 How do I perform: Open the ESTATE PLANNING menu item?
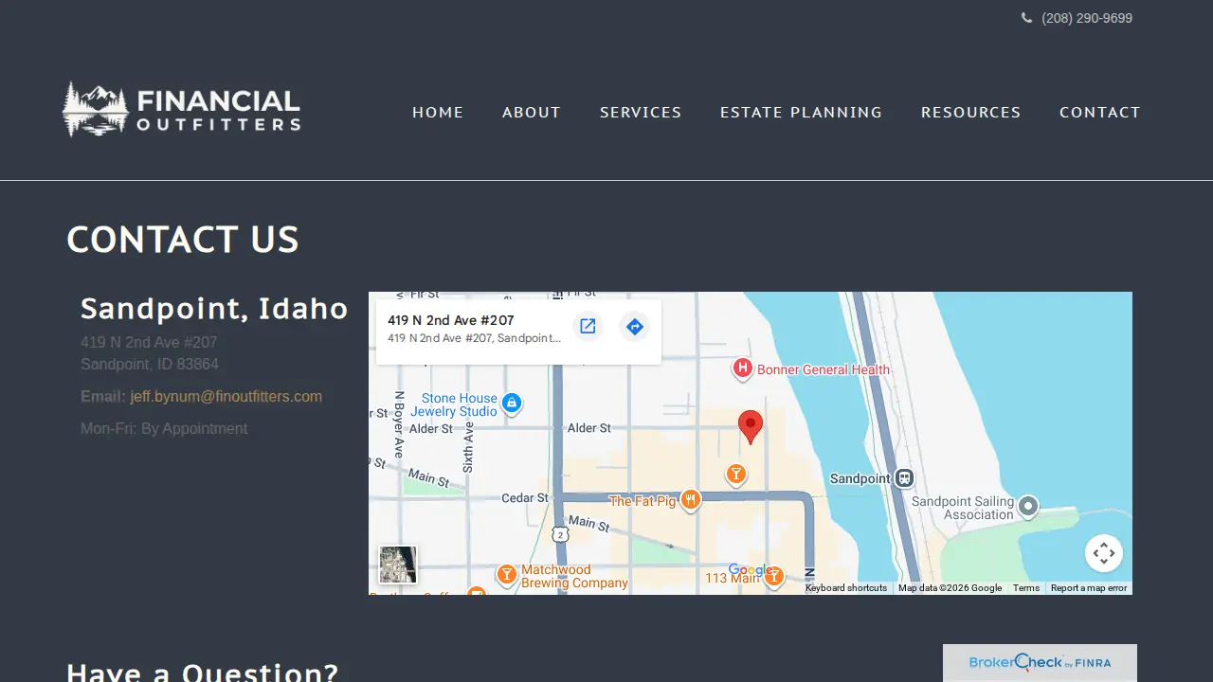pyautogui.click(x=801, y=112)
